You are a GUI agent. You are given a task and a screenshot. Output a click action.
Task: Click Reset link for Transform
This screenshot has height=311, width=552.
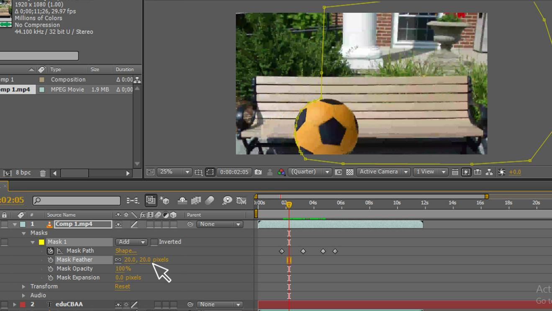pos(122,287)
